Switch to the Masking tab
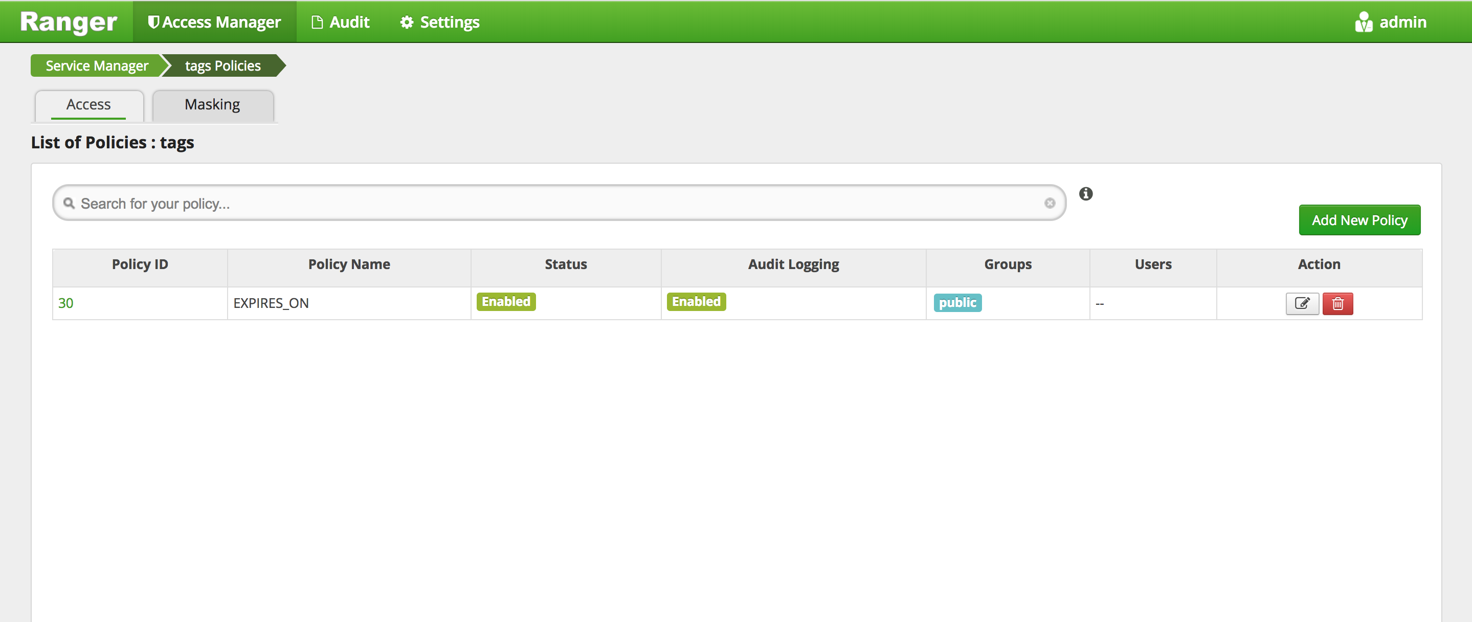Viewport: 1472px width, 622px height. pyautogui.click(x=212, y=105)
